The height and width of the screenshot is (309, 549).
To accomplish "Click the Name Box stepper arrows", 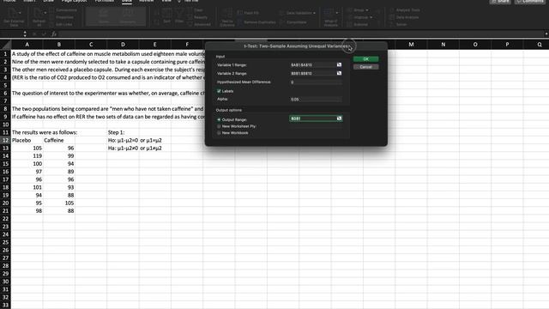I will [25, 34].
